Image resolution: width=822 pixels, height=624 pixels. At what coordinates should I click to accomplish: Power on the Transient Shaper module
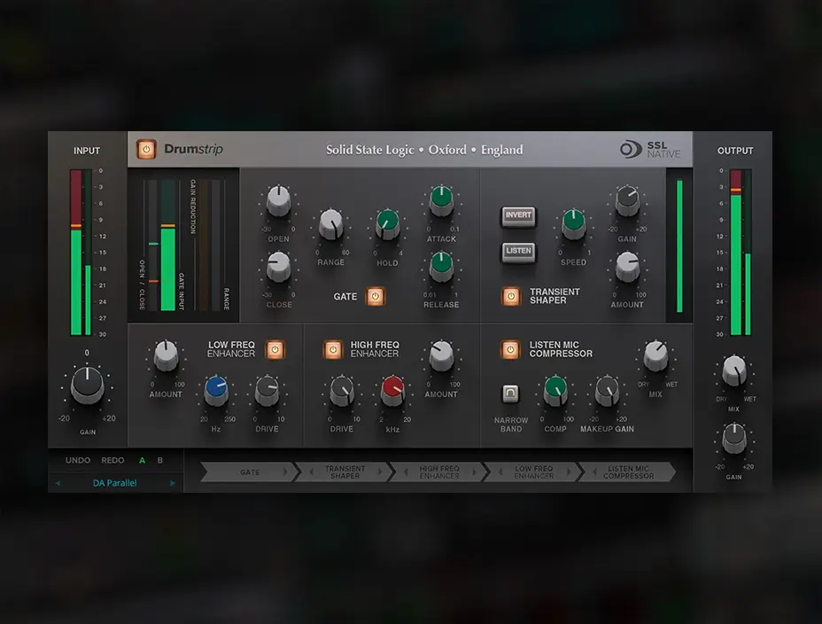coord(509,297)
